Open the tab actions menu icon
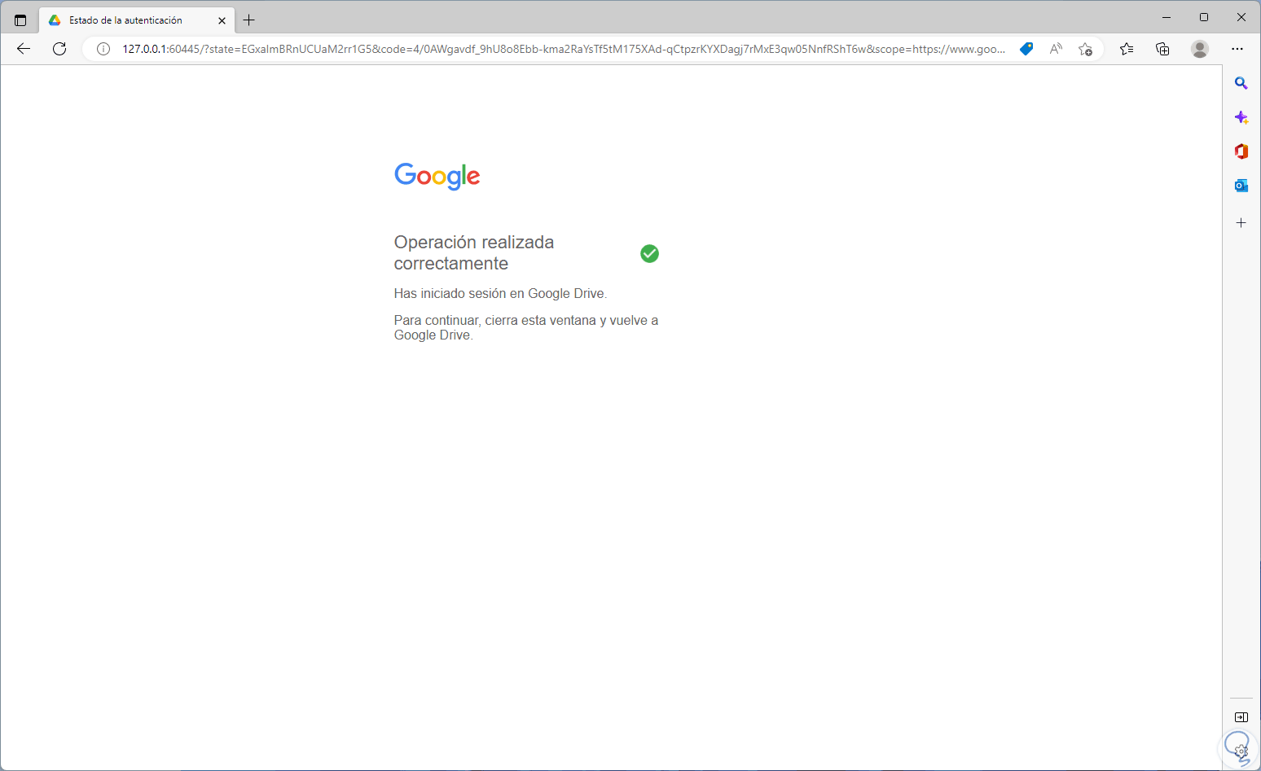Viewport: 1261px width, 771px height. coord(20,20)
